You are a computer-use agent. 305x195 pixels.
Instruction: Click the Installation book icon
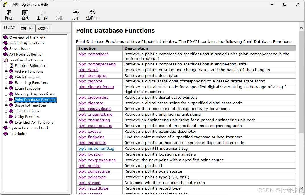coord(6,134)
